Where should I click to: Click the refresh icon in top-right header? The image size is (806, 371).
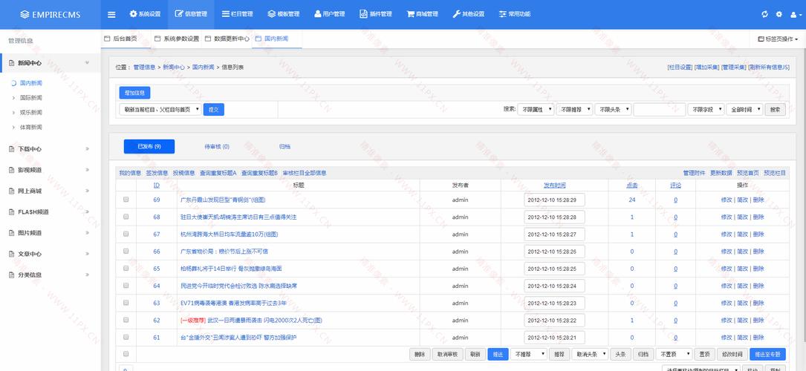click(x=765, y=14)
